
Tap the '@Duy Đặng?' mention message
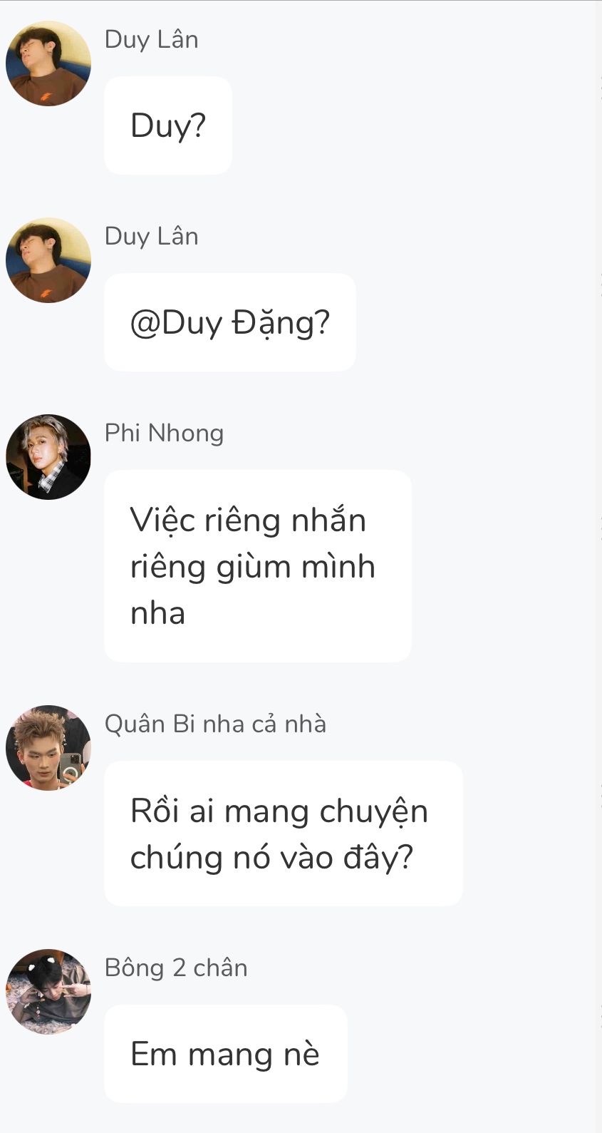click(x=230, y=322)
